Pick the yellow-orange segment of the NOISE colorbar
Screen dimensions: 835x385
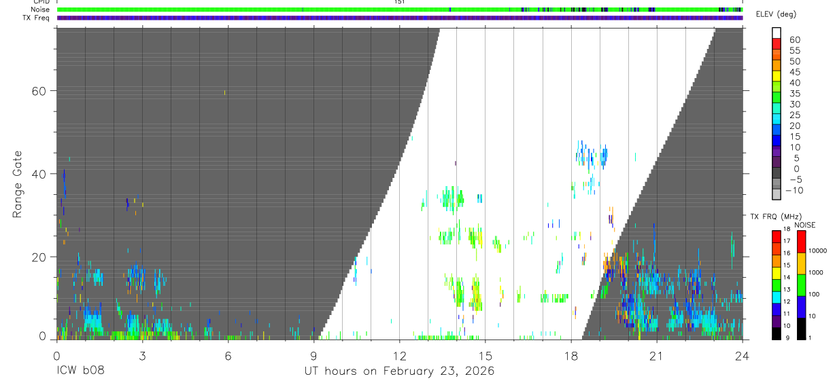tap(801, 263)
